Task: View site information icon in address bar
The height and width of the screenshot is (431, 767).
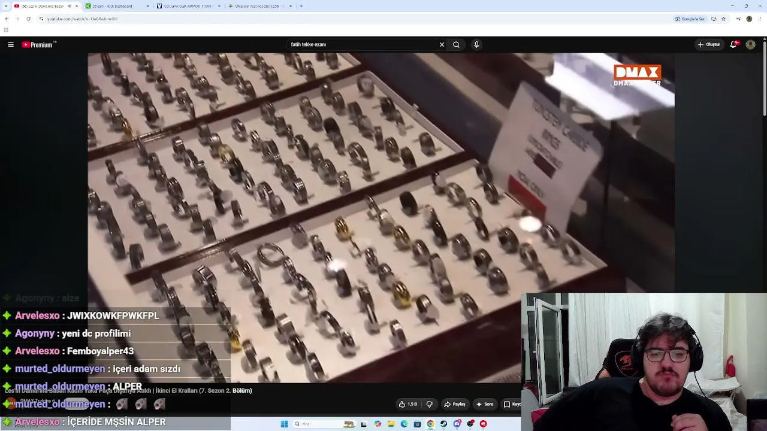Action: [x=41, y=19]
